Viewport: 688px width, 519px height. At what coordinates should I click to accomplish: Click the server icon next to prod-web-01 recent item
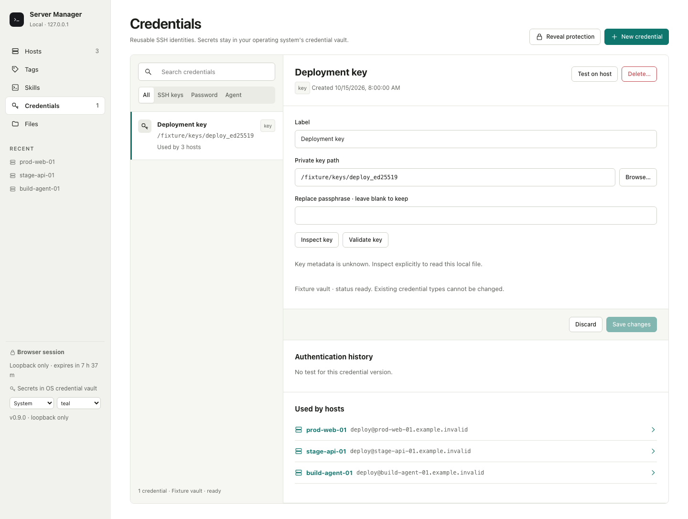[x=13, y=162]
